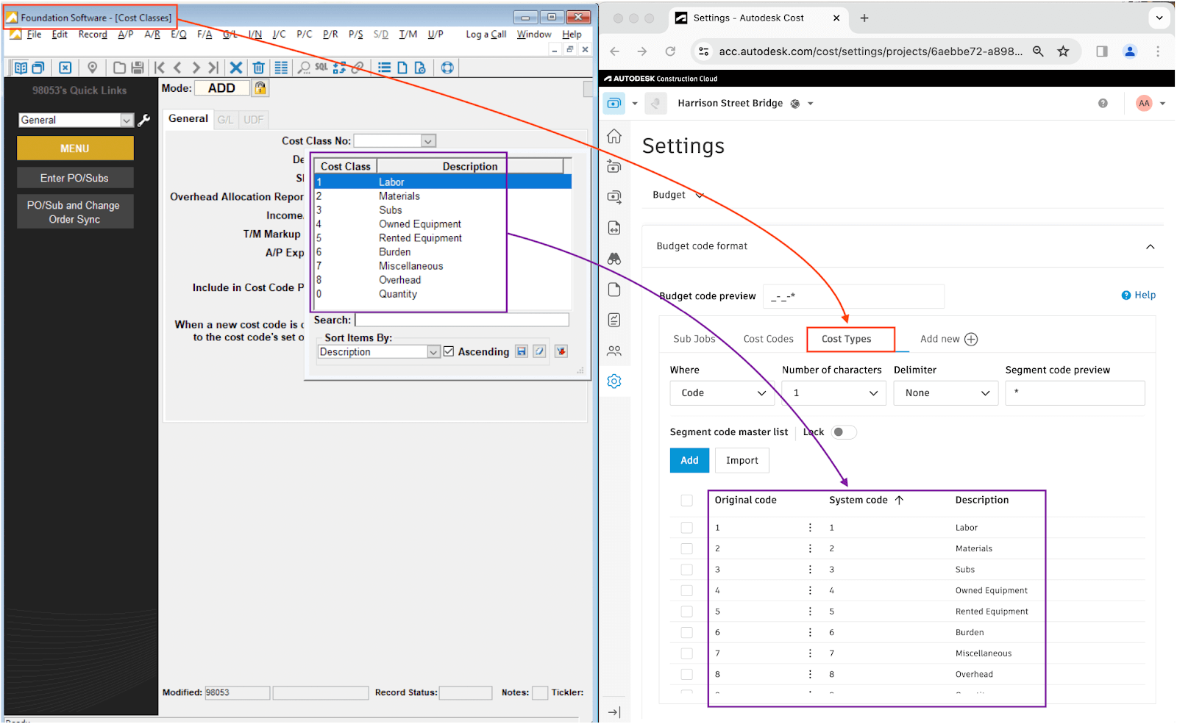Collapse the Budget code format section

pos(1150,247)
